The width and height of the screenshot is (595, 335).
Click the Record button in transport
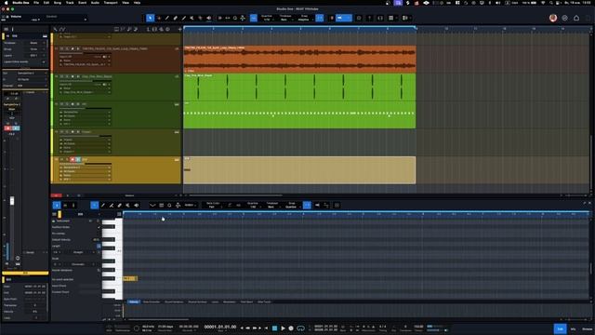tap(291, 328)
